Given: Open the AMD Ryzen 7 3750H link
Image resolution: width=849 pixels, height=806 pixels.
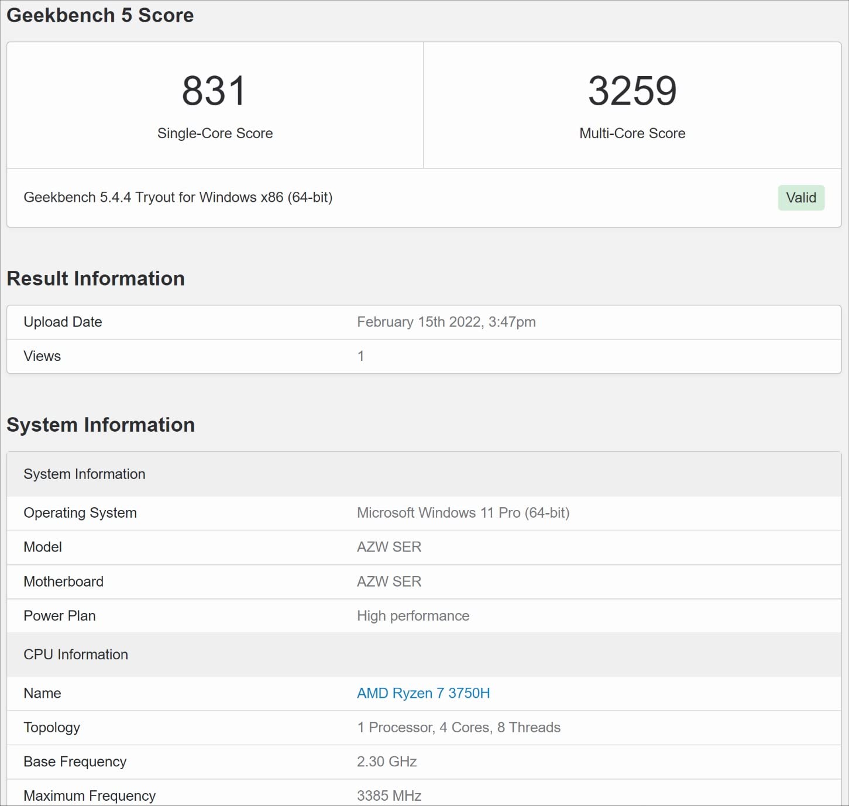Looking at the screenshot, I should [423, 693].
